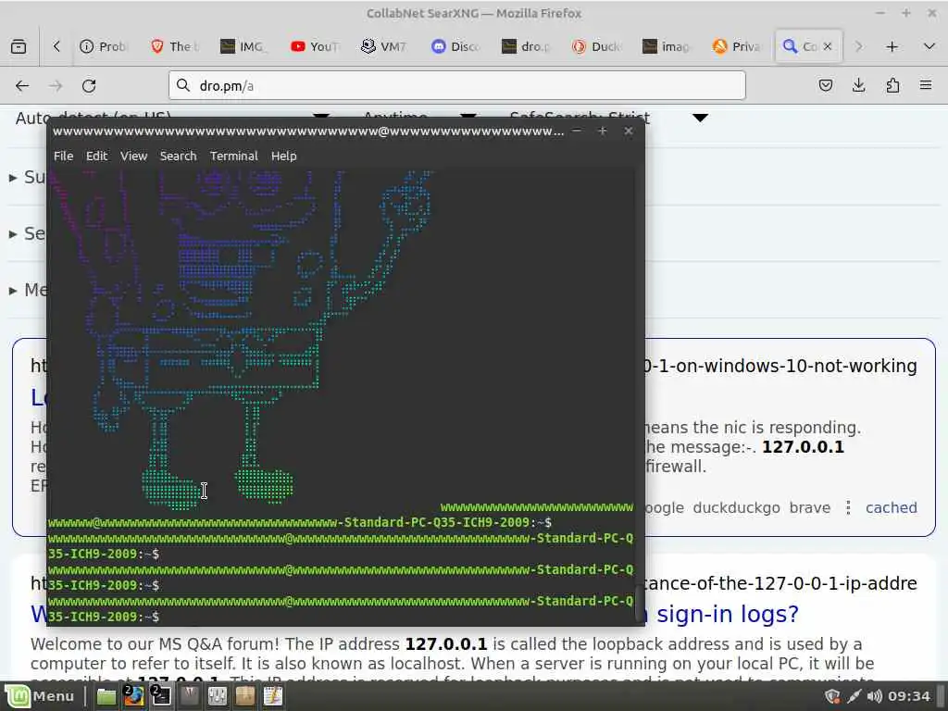Open volume speaker tray icon
This screenshot has height=711, width=948.
point(874,696)
